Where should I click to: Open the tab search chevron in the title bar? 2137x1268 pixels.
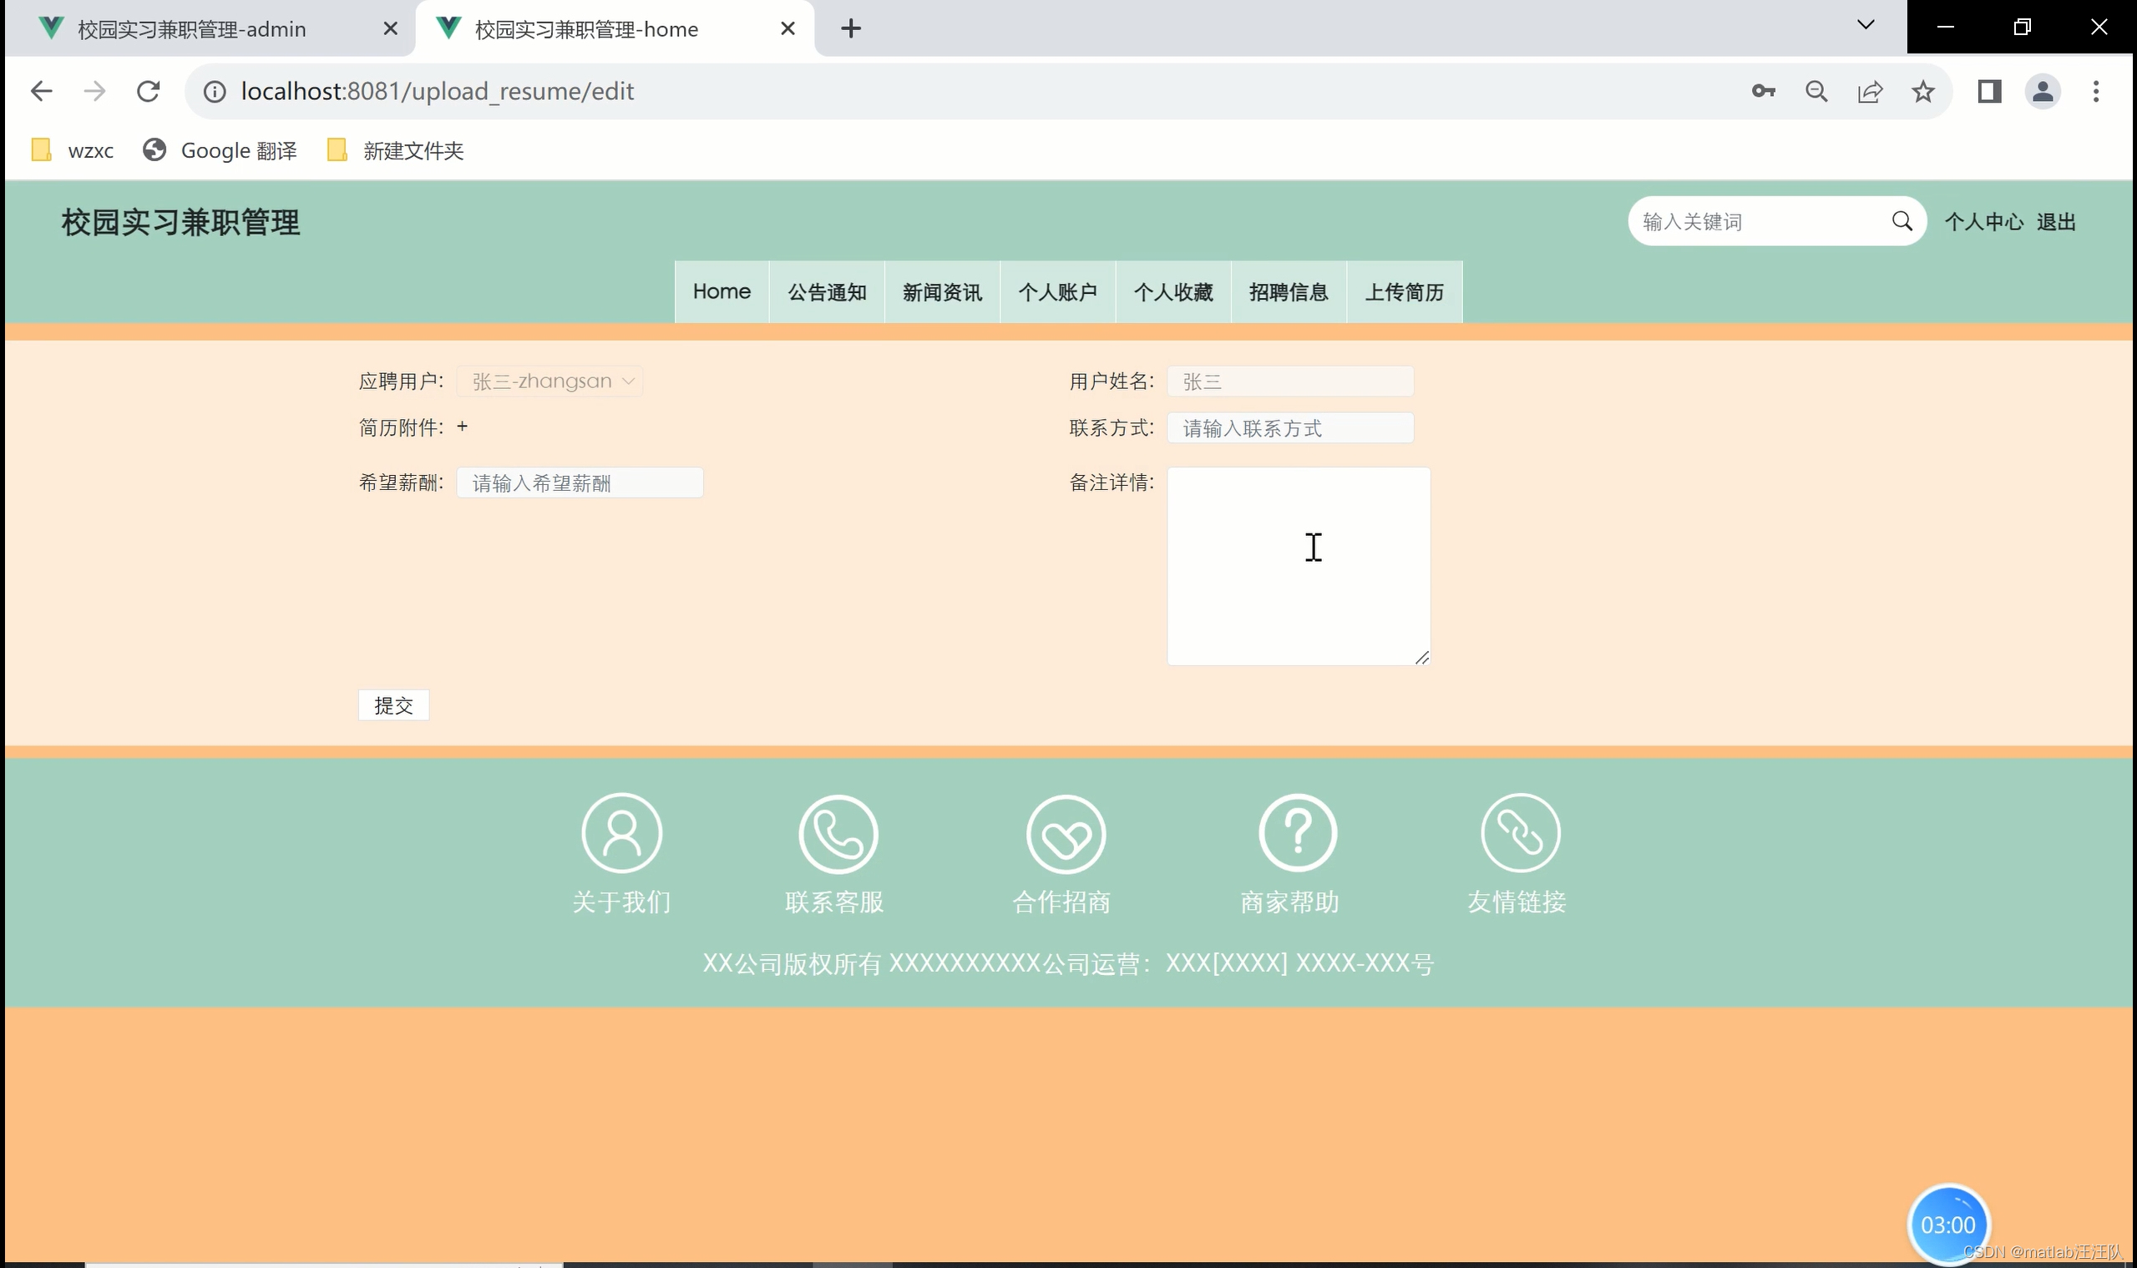click(1866, 26)
